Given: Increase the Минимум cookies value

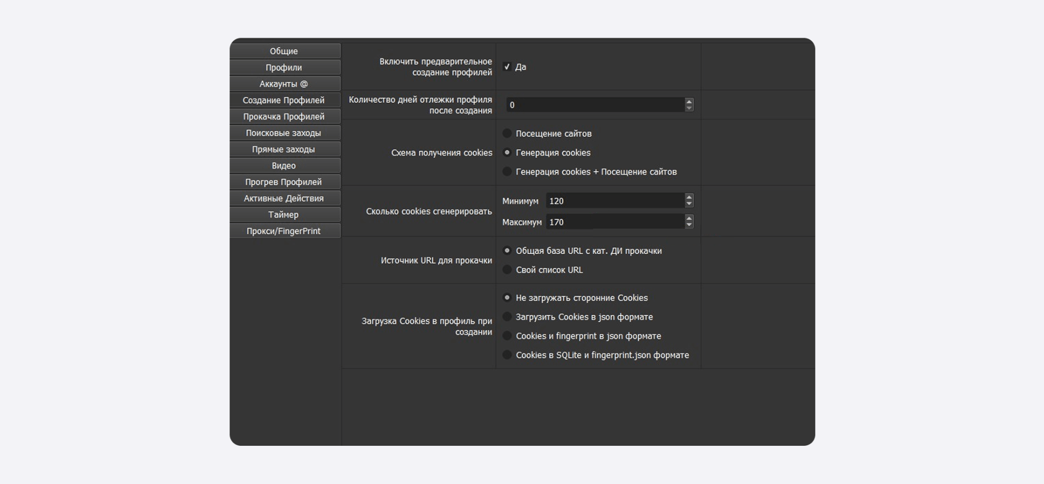Looking at the screenshot, I should (x=689, y=197).
